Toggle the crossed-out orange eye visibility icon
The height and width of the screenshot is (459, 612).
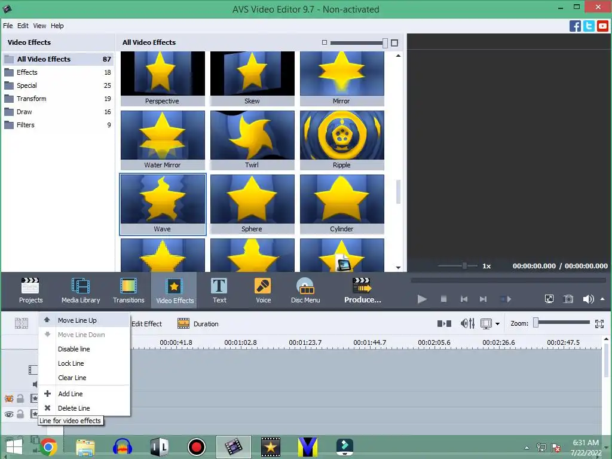click(x=8, y=399)
